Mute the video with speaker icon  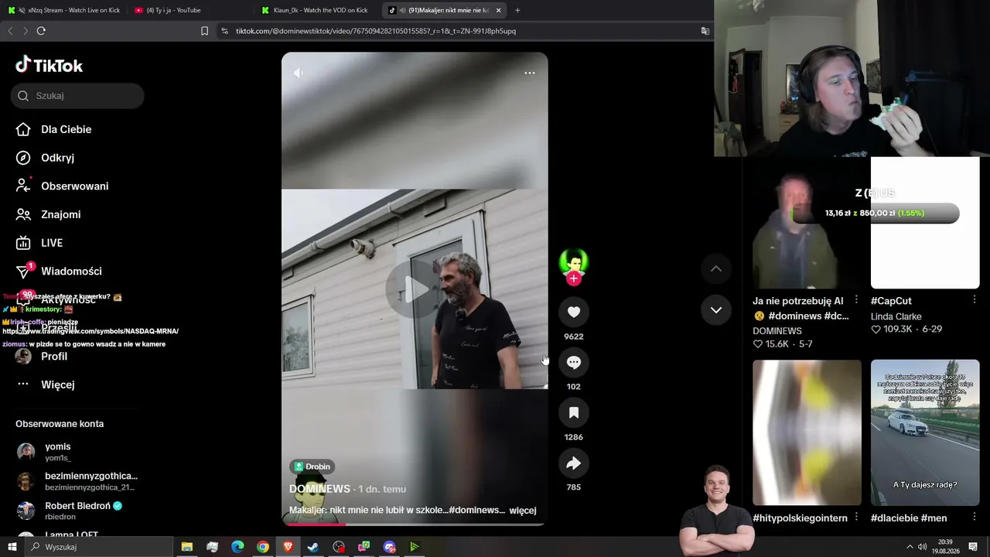(299, 73)
